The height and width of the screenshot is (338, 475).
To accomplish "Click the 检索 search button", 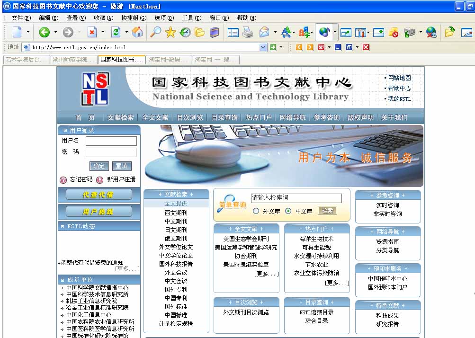I will coord(327,211).
